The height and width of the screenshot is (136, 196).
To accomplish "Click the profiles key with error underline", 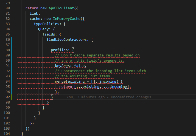I will 59,50.
